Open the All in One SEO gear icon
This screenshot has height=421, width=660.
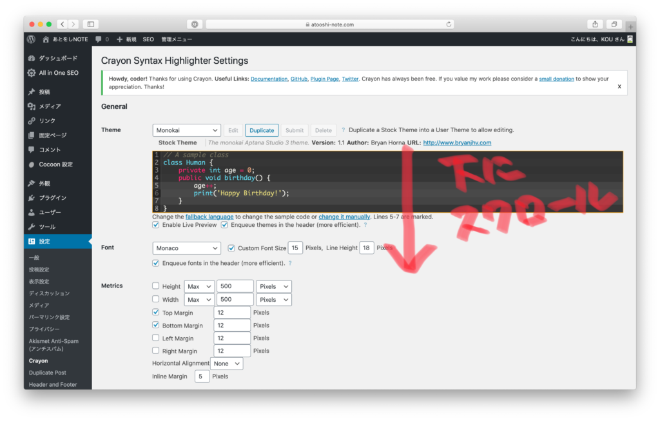[32, 73]
